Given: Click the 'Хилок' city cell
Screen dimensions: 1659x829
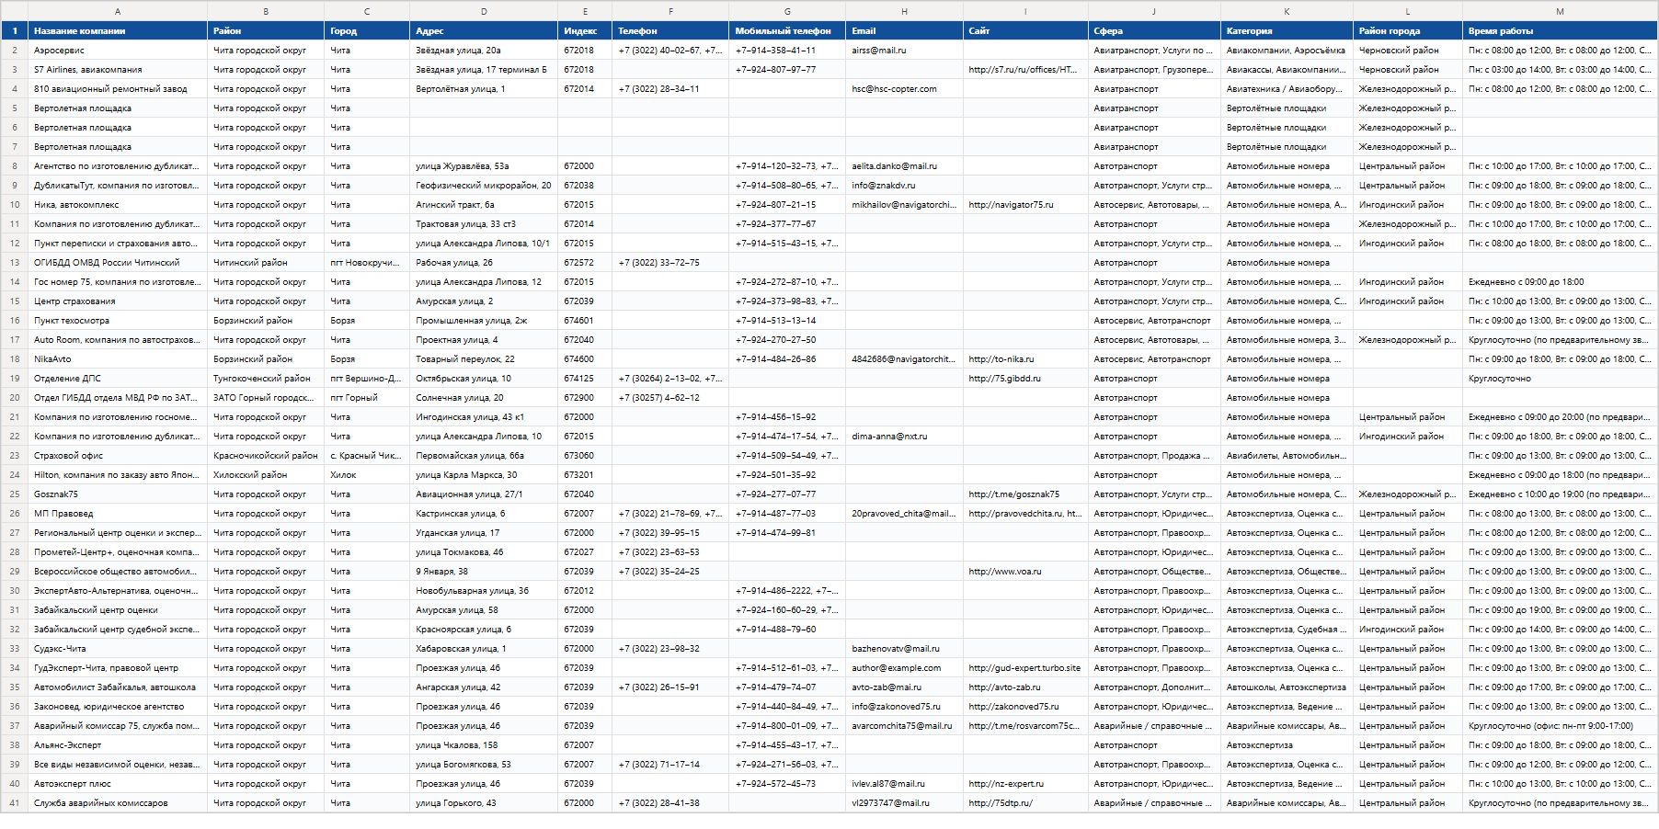Looking at the screenshot, I should [x=367, y=474].
